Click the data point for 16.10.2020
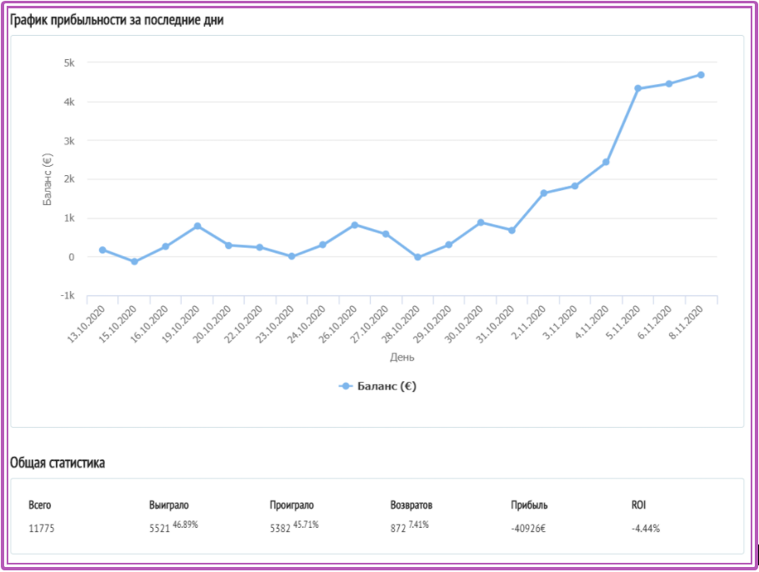 tap(166, 247)
